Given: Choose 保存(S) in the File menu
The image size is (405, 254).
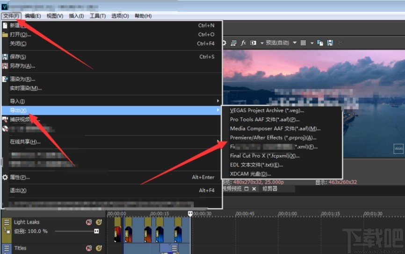Looking at the screenshot, I should 112,57.
